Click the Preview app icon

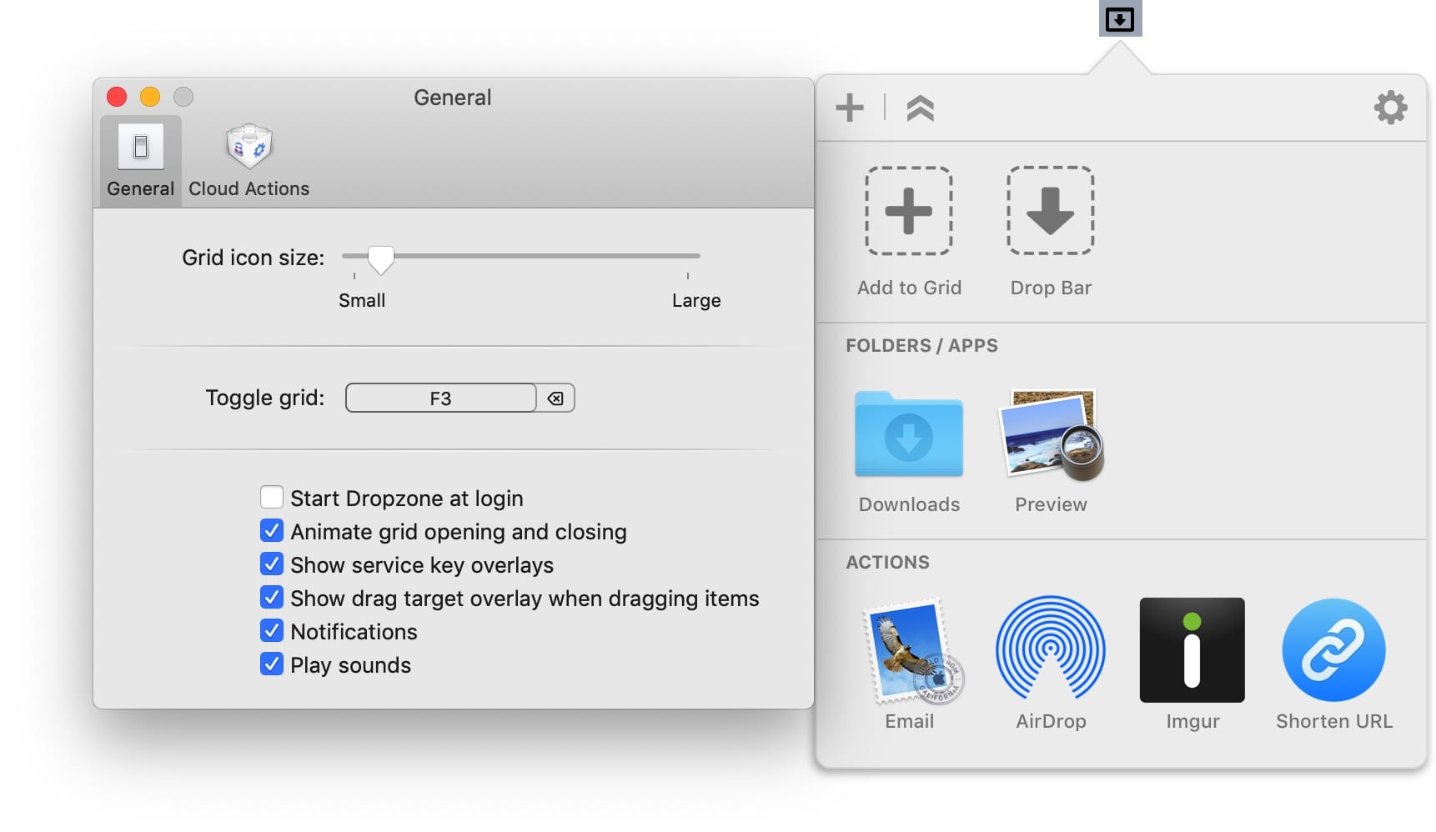click(x=1050, y=435)
